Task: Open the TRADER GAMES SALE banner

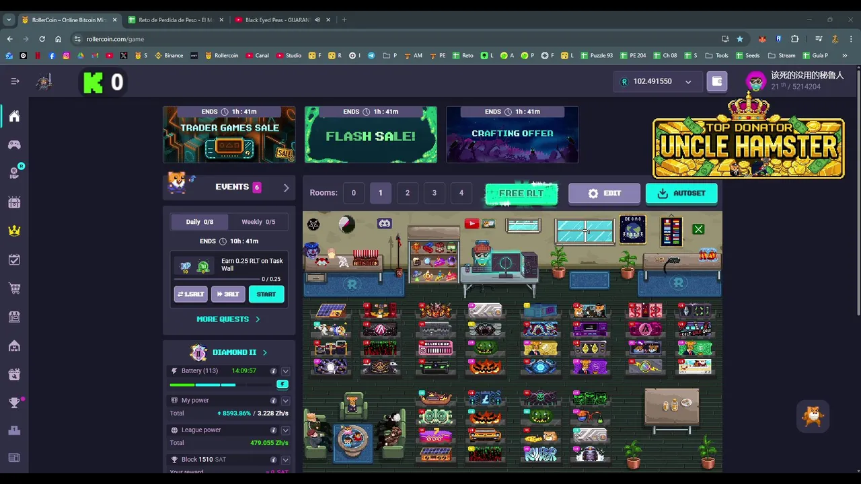Action: [x=229, y=134]
